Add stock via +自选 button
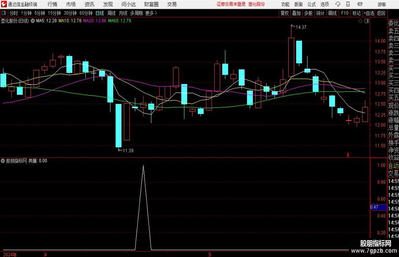The height and width of the screenshot is (257, 399). click(x=369, y=13)
